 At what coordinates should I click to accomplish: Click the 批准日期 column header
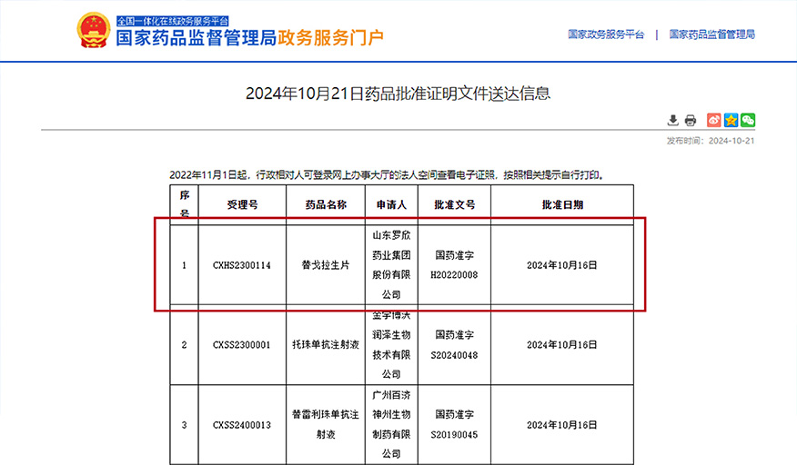[561, 205]
